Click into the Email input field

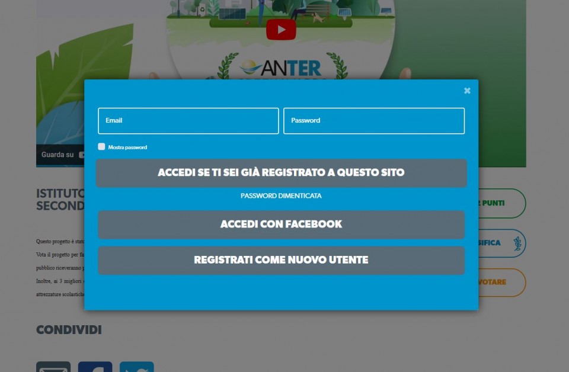(188, 121)
